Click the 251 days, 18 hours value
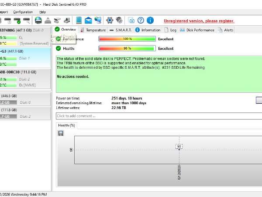The width and height of the screenshot is (262, 197). [x=127, y=98]
